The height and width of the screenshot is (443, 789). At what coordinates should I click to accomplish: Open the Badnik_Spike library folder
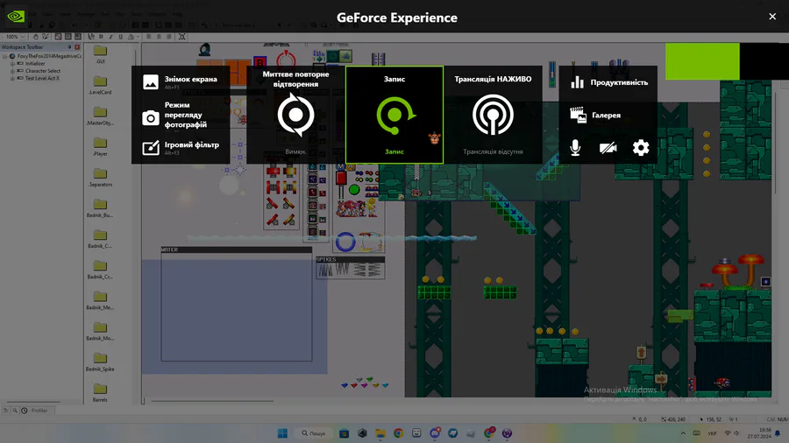click(100, 362)
